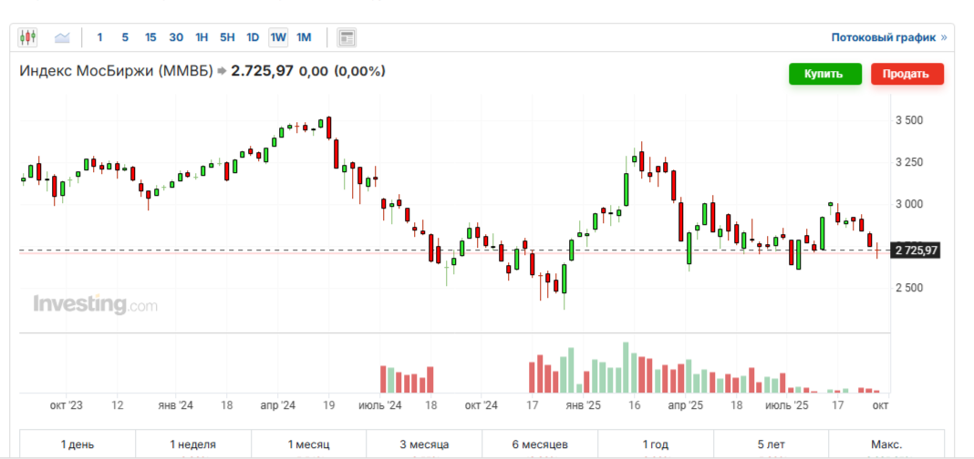Click the 3 500 price axis label
Image resolution: width=974 pixels, height=459 pixels.
point(910,119)
